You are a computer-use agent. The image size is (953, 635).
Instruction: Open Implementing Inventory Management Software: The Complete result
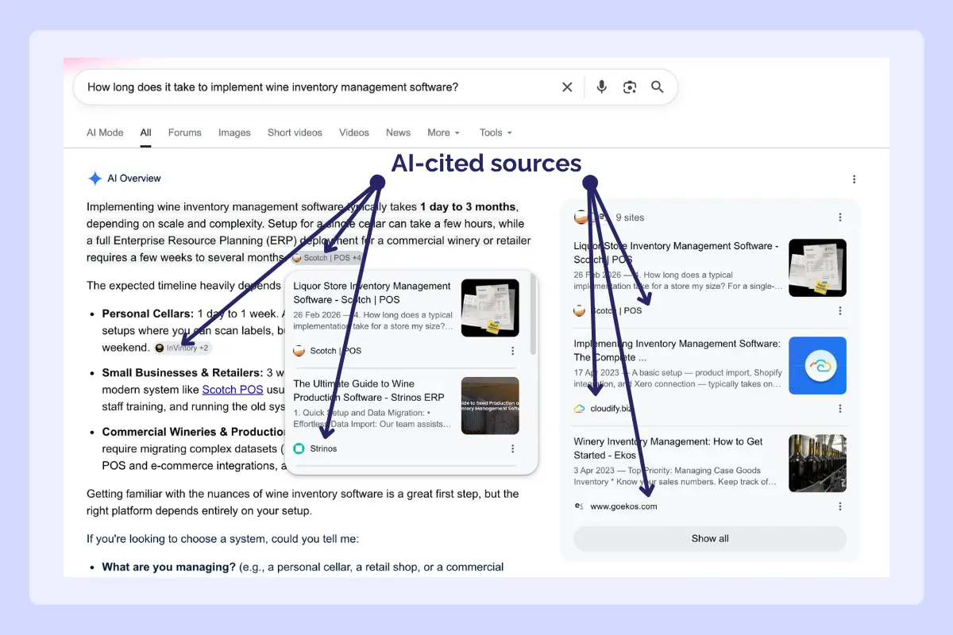point(677,351)
